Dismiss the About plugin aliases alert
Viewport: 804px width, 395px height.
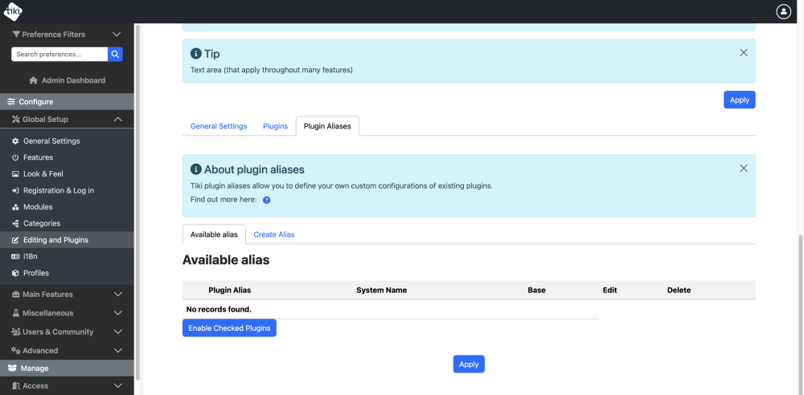(744, 168)
